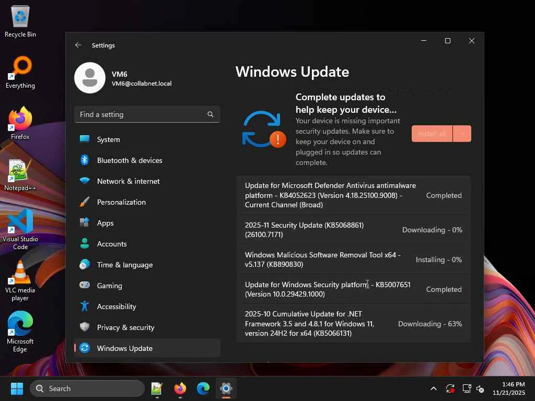Open Accessibility settings
The image size is (535, 401).
coord(147,306)
